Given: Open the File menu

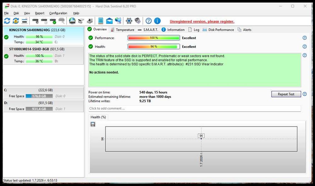Looking at the screenshot, I should coord(6,13).
